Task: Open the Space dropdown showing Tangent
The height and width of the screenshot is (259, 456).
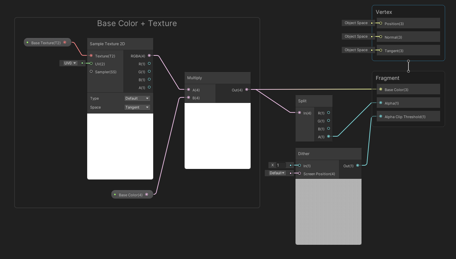Action: (x=137, y=107)
